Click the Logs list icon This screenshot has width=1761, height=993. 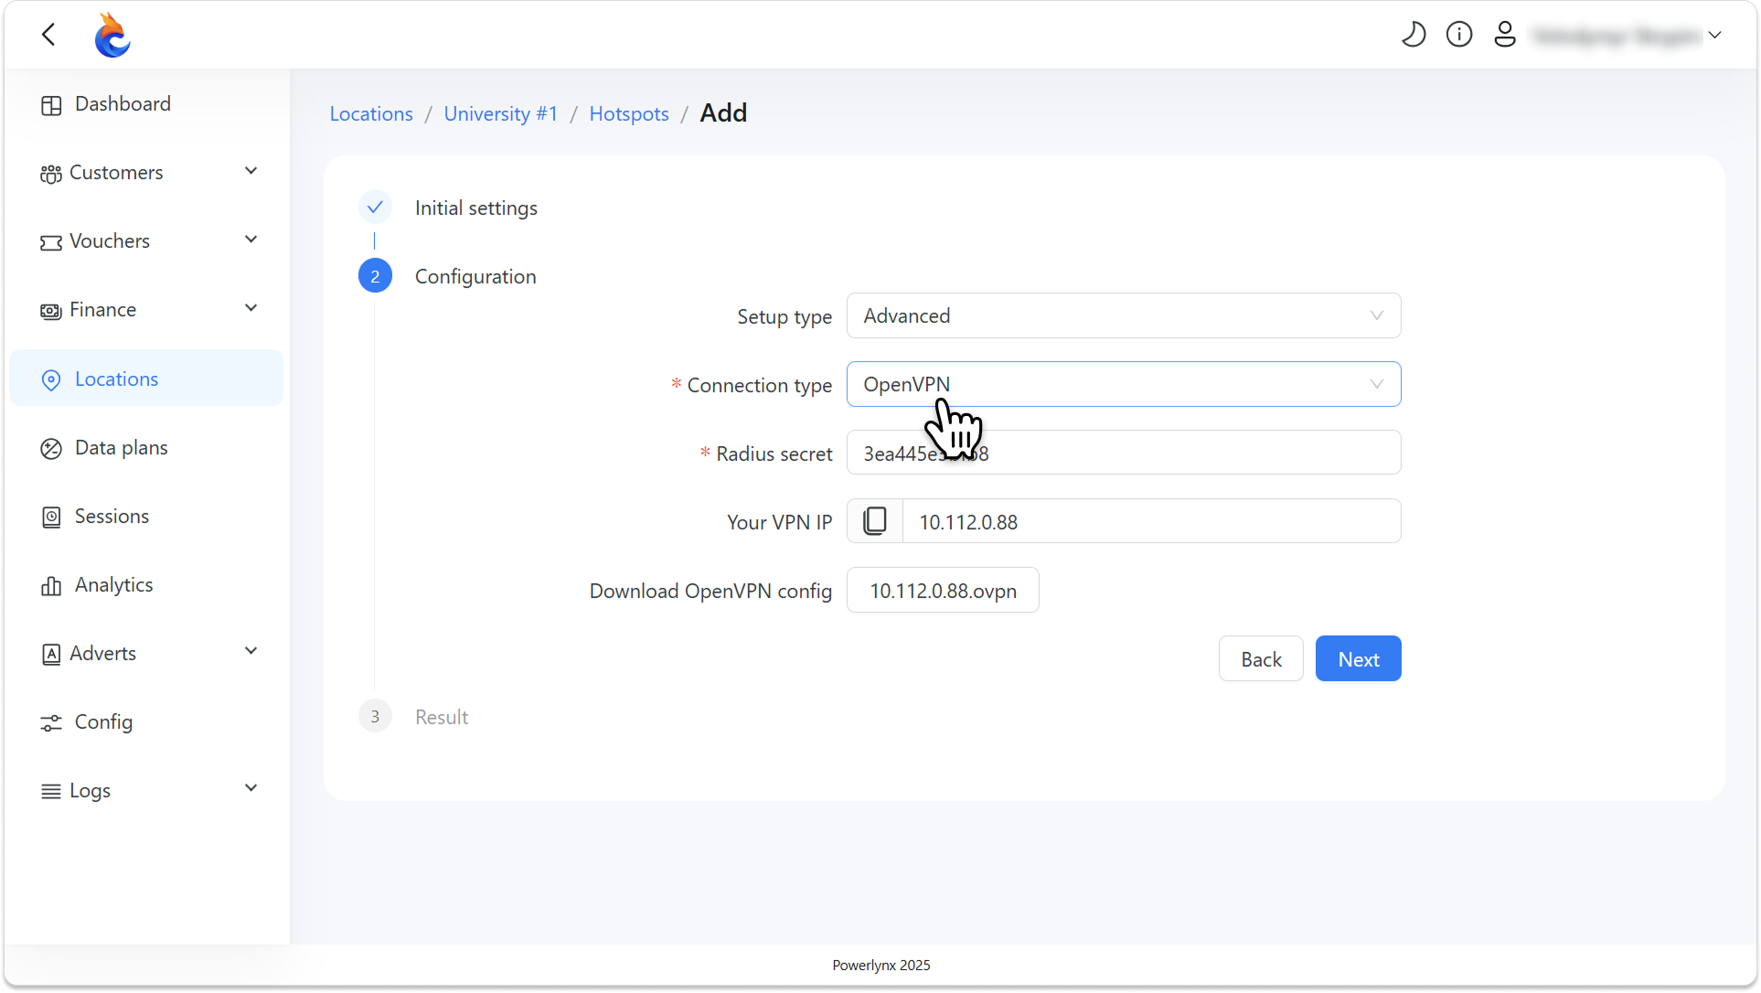[51, 791]
